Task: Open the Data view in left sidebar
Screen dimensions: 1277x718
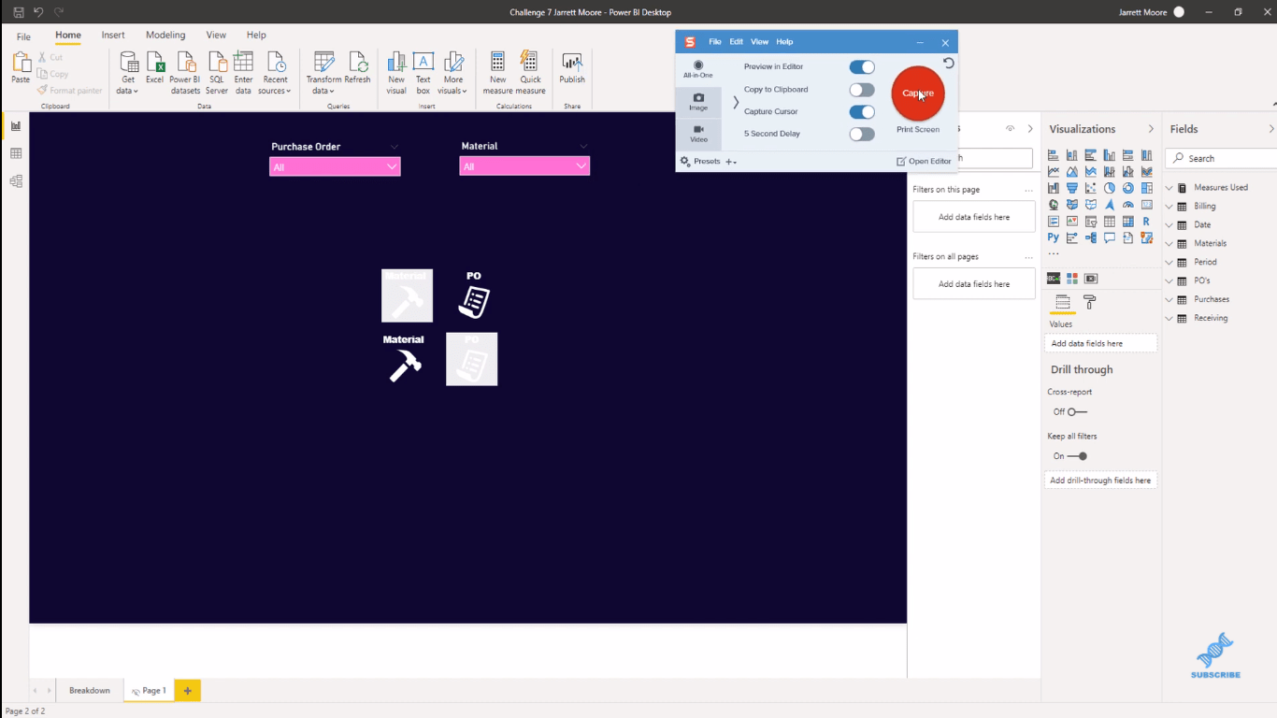Action: (16, 153)
